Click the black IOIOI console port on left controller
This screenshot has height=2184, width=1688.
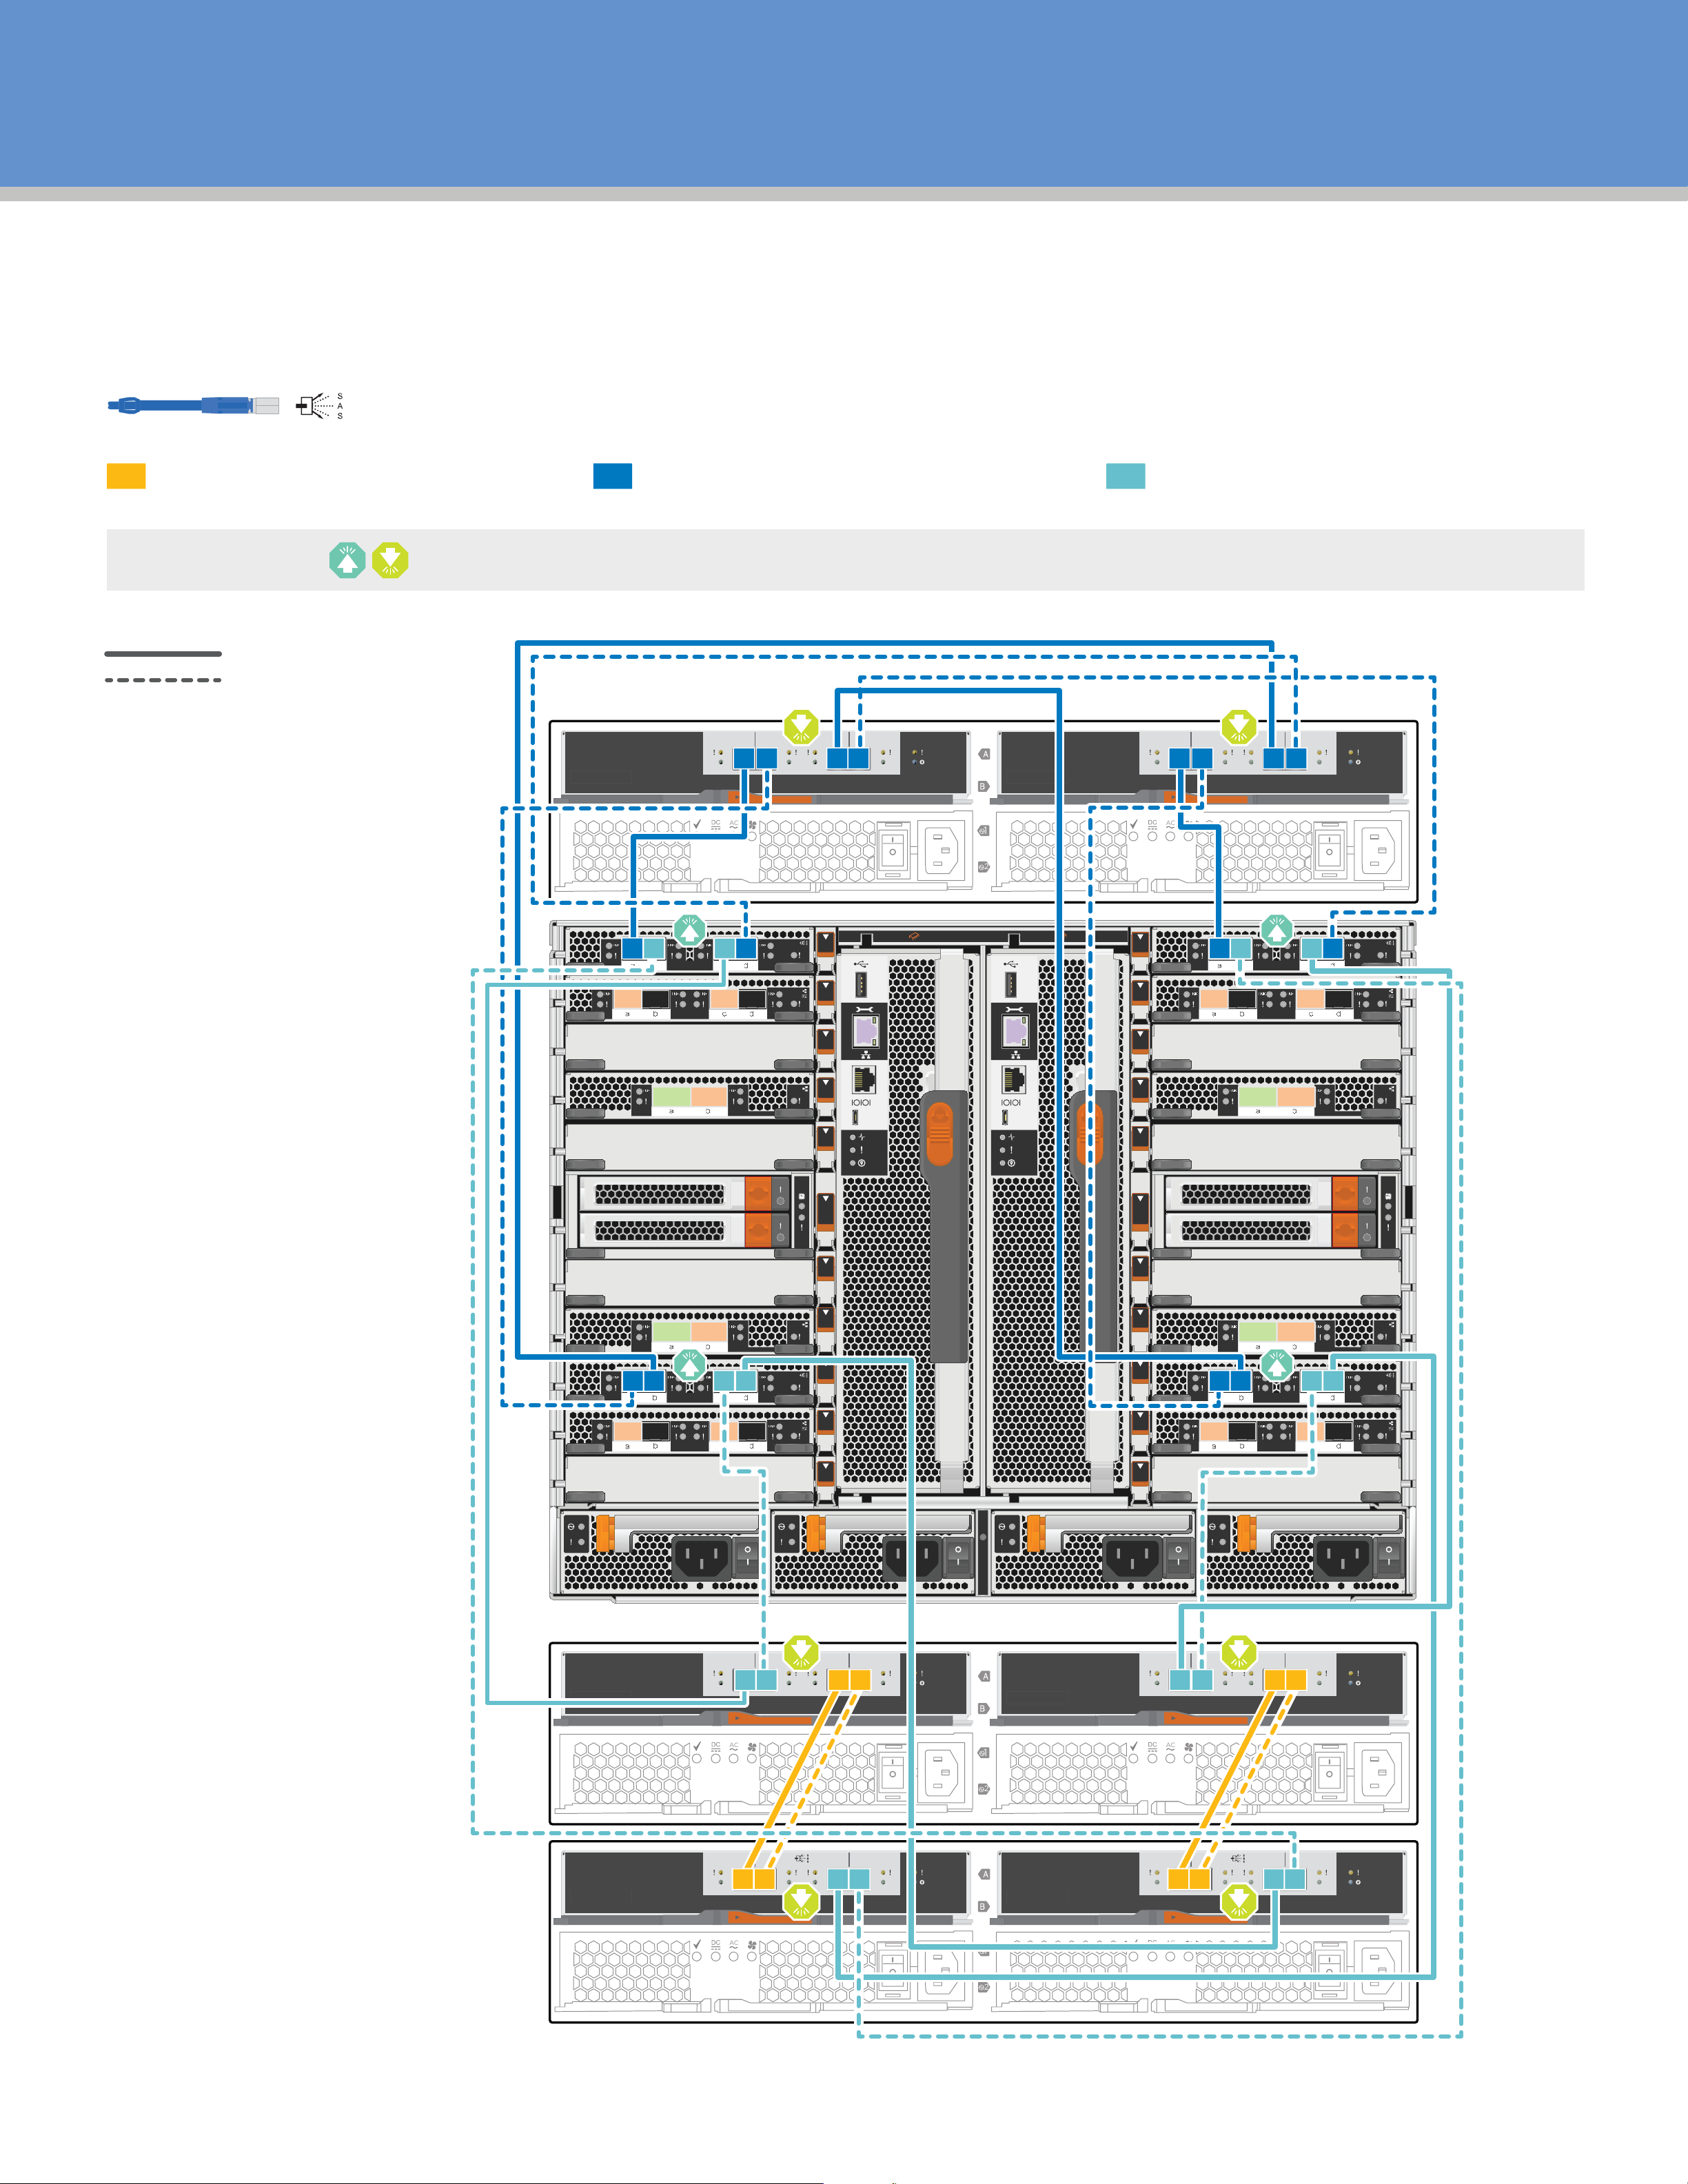863,1080
